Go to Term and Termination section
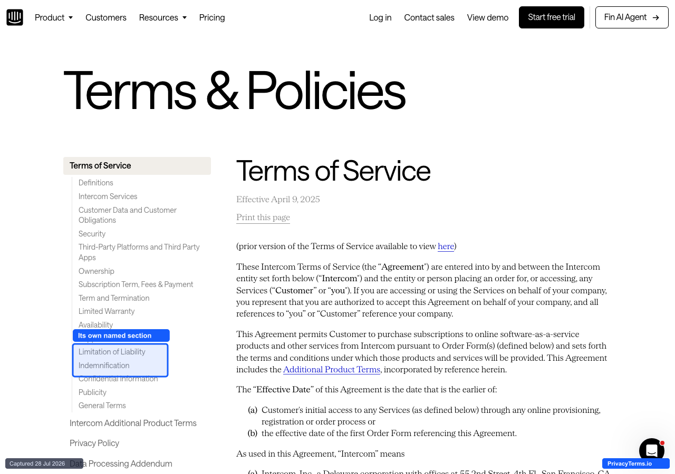Screen dimensions: 675x474 114,298
